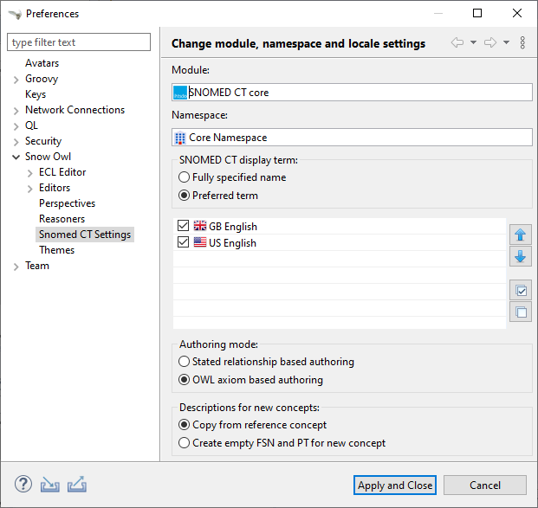This screenshot has width=538, height=508.
Task: Click the select all languages icon
Action: point(521,291)
